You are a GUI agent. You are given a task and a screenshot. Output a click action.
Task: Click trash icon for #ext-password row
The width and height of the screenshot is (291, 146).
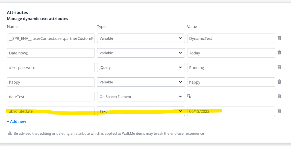coord(279,67)
